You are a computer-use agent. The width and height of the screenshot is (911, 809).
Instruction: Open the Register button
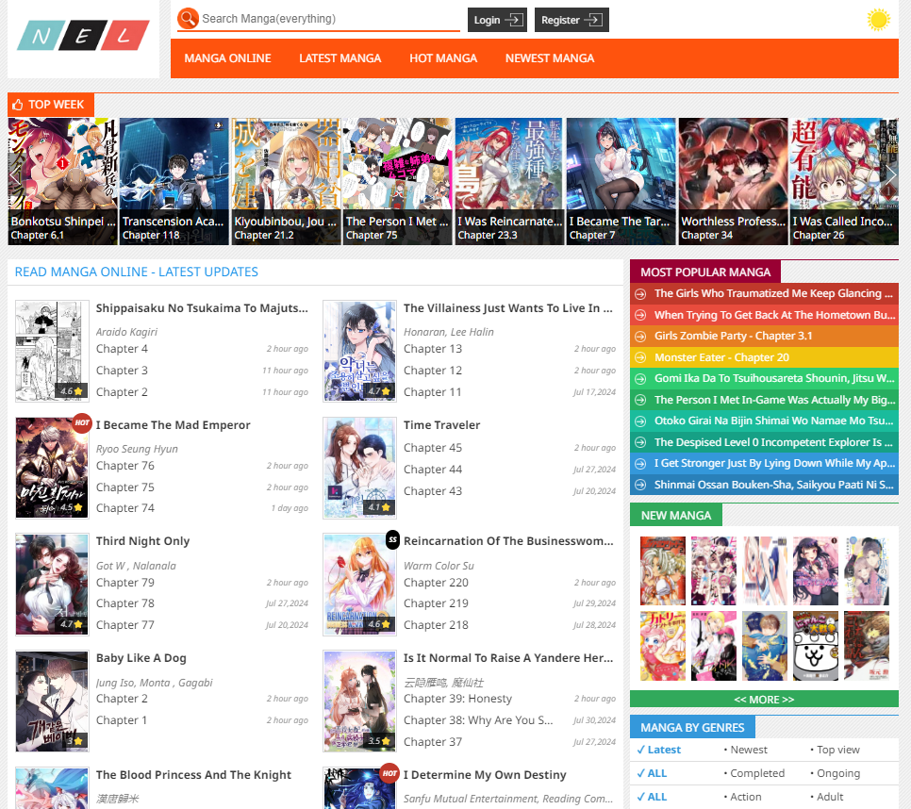tap(571, 20)
